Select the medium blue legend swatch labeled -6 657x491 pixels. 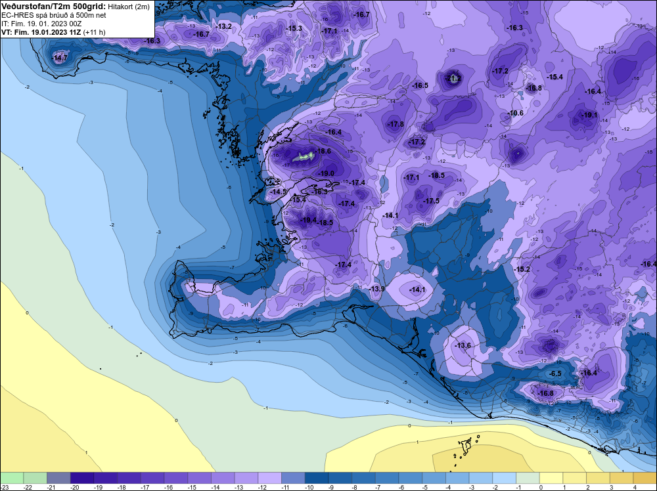click(x=411, y=478)
